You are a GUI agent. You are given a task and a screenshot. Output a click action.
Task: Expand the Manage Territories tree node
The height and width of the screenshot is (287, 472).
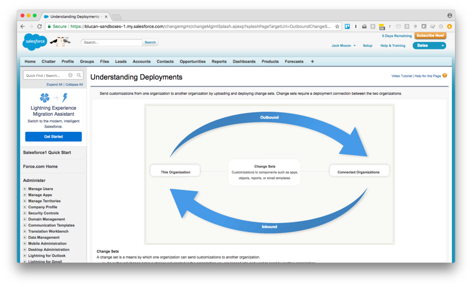(25, 201)
